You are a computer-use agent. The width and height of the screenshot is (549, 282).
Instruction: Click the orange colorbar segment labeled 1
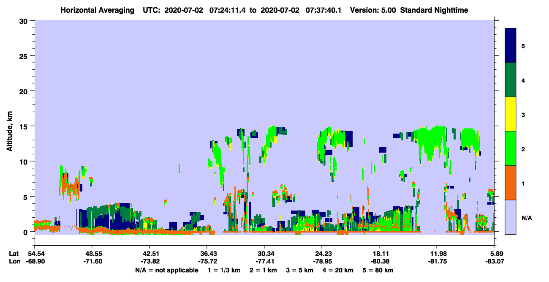pyautogui.click(x=511, y=183)
